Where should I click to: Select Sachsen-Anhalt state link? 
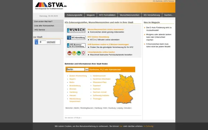point(99,92)
